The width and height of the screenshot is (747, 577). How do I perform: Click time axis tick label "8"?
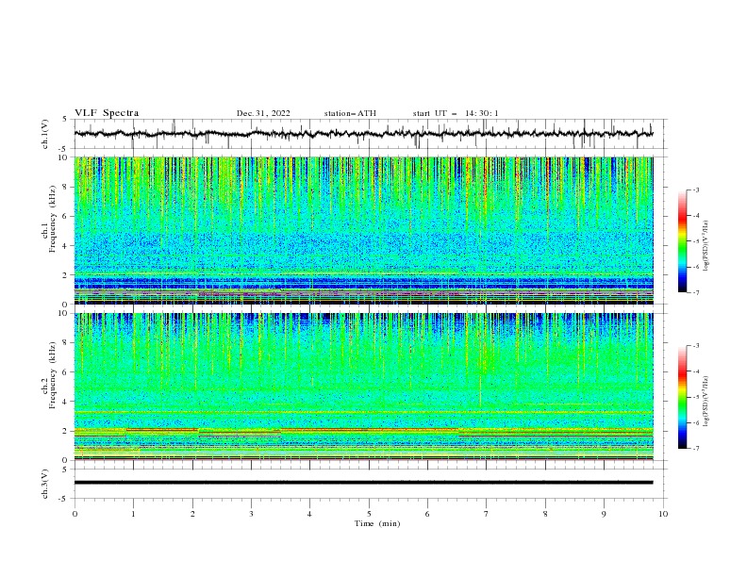point(545,514)
